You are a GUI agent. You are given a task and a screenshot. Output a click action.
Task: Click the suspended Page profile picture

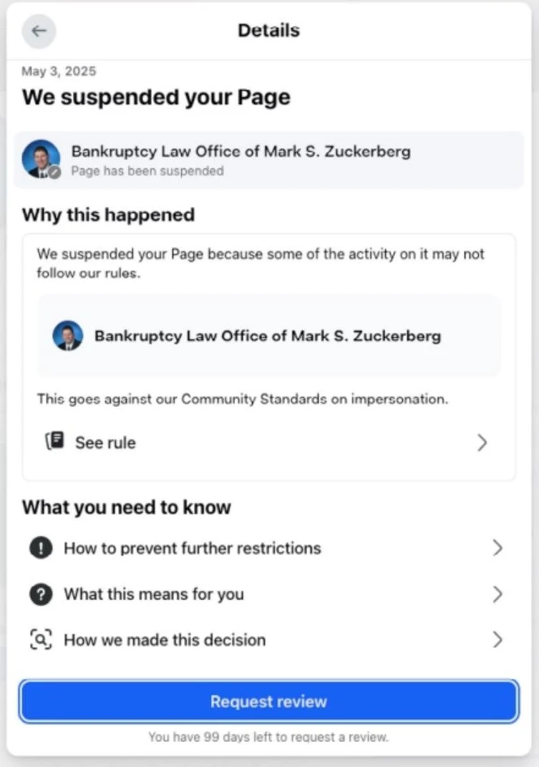(41, 159)
